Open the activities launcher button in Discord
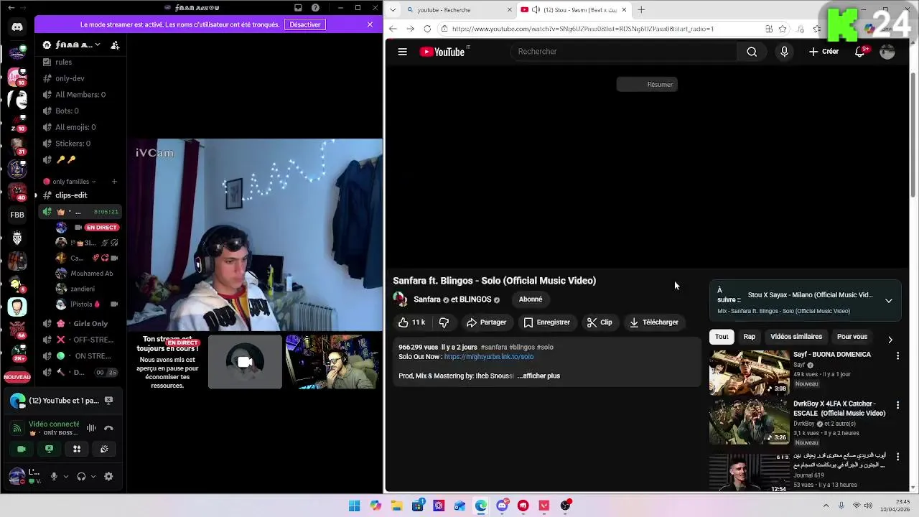Screen dimensions: 919x517 point(77,449)
